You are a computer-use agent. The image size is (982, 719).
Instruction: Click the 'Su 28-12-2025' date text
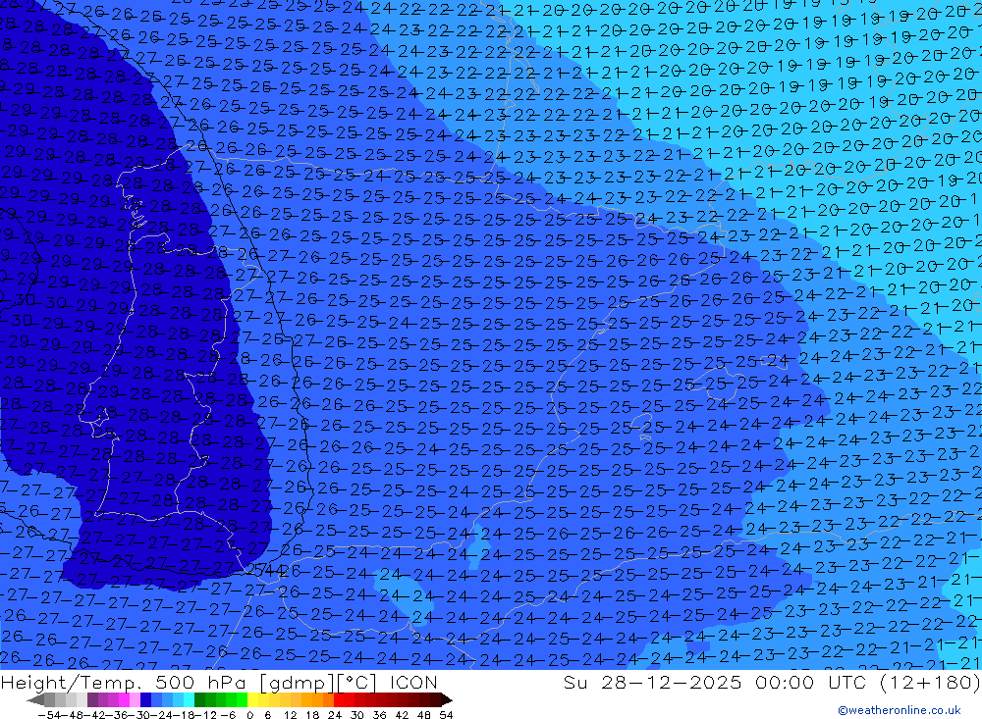pos(652,682)
